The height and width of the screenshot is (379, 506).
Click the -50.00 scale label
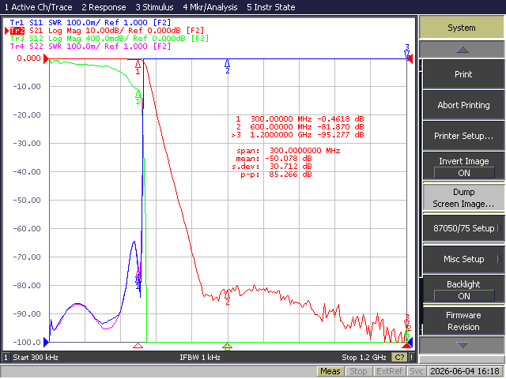click(27, 200)
